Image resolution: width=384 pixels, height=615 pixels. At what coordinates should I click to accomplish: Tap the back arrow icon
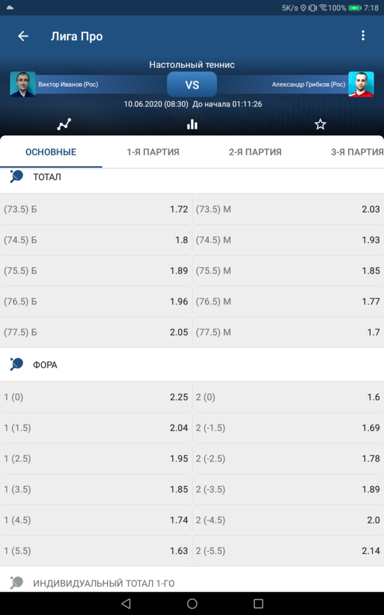pos(23,36)
